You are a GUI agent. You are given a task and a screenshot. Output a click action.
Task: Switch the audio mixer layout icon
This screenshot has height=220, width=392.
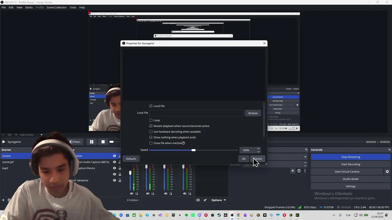pos(198,200)
